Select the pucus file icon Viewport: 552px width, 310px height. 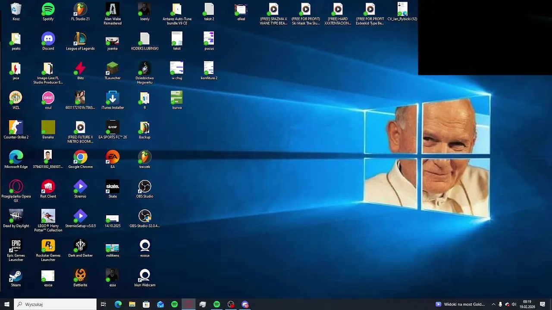[209, 41]
